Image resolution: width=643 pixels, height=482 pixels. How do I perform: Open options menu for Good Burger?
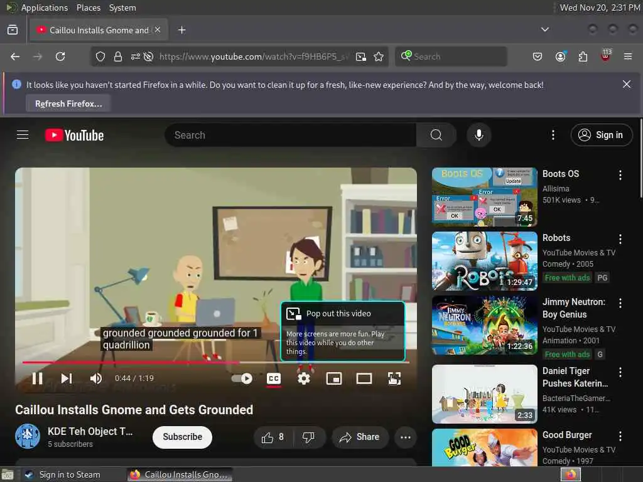(620, 436)
